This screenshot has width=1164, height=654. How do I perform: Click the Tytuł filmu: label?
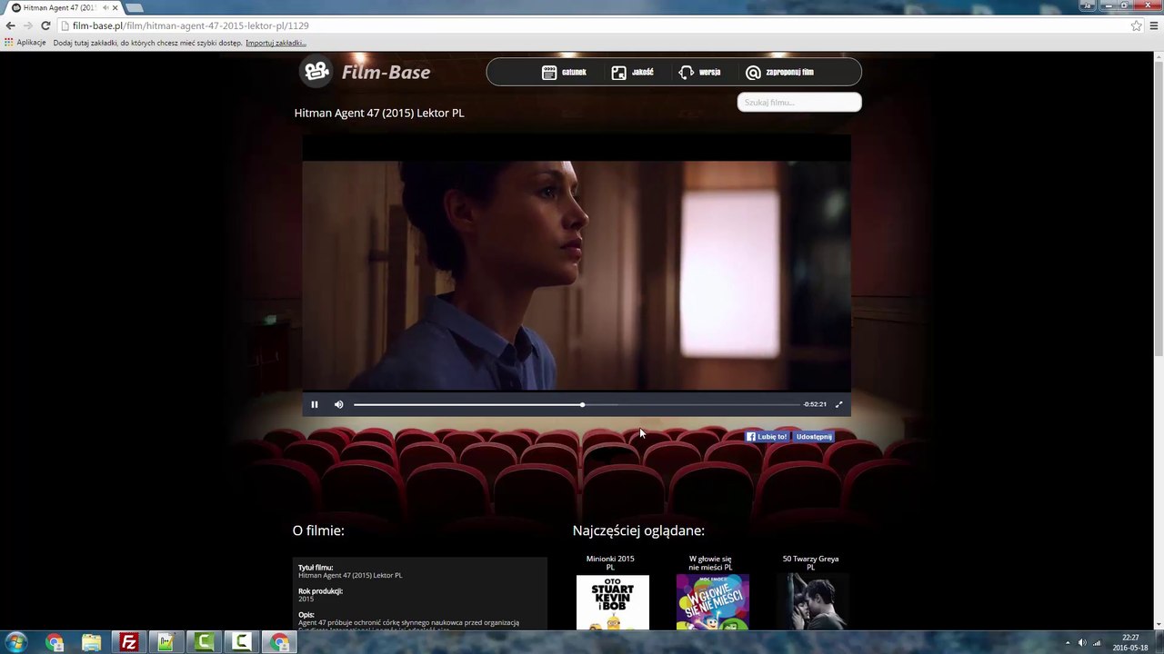pyautogui.click(x=316, y=568)
